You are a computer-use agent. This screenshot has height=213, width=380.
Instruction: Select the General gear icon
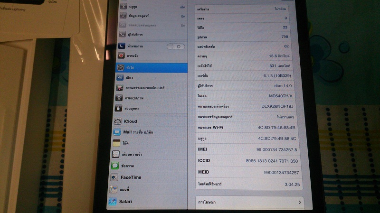click(121, 67)
